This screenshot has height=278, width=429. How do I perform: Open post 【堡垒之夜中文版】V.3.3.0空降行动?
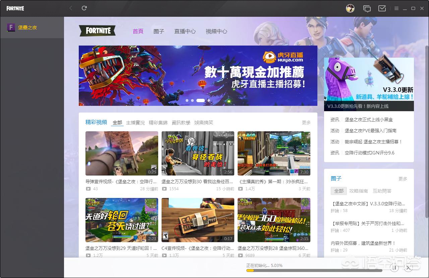tap(368, 204)
